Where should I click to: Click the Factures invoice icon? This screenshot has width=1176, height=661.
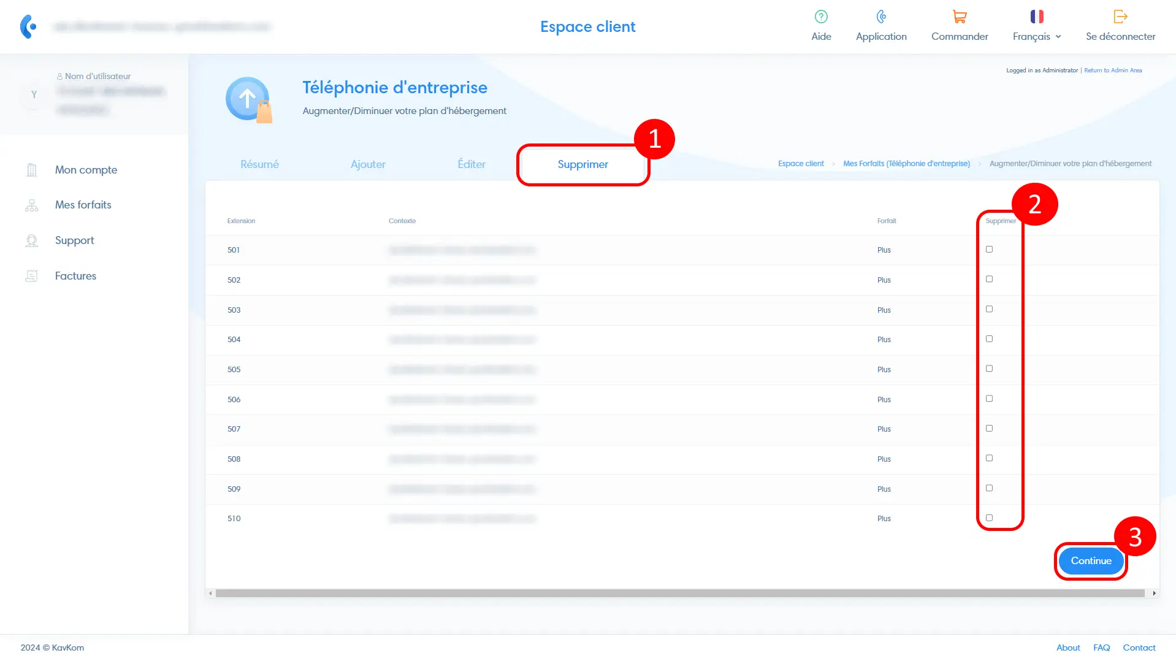32,276
